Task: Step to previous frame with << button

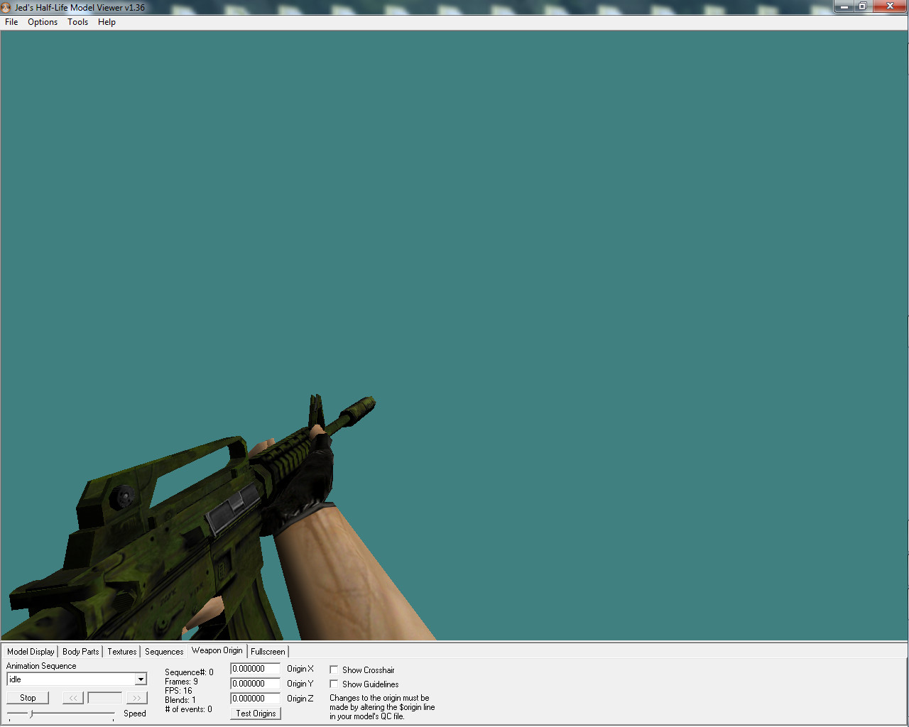Action: [72, 697]
